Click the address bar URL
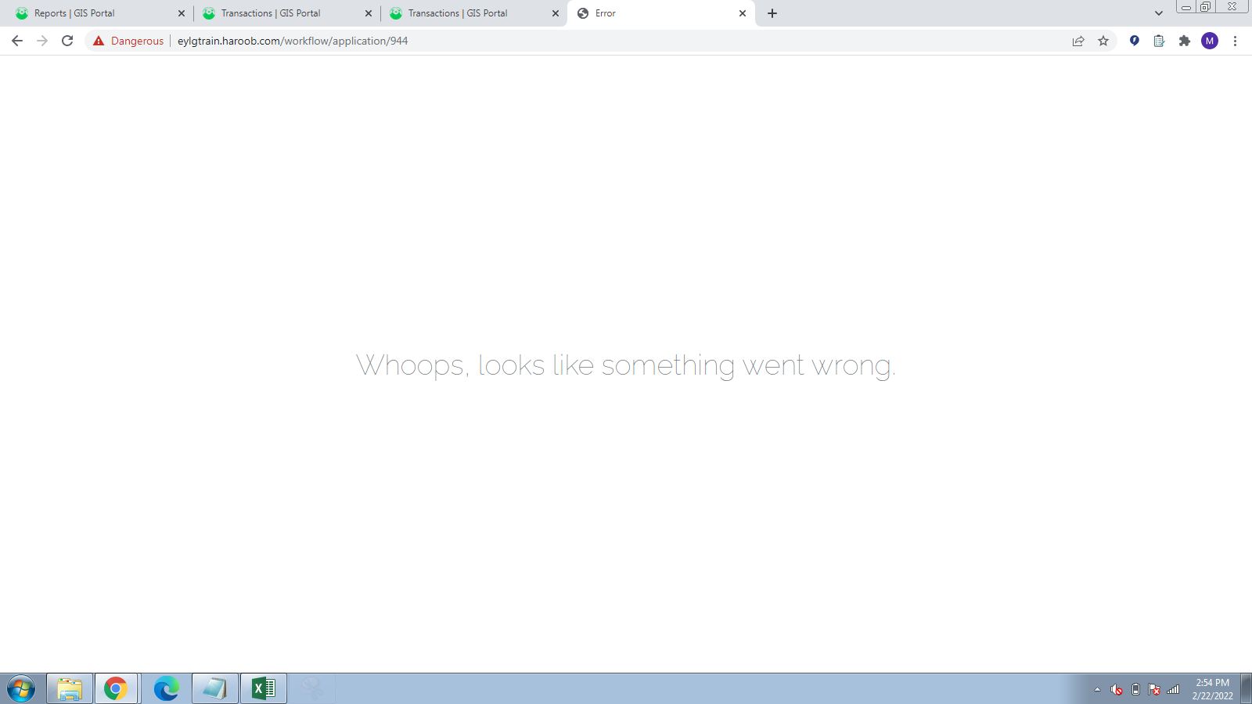Screen dimensions: 1252x704 [293, 41]
